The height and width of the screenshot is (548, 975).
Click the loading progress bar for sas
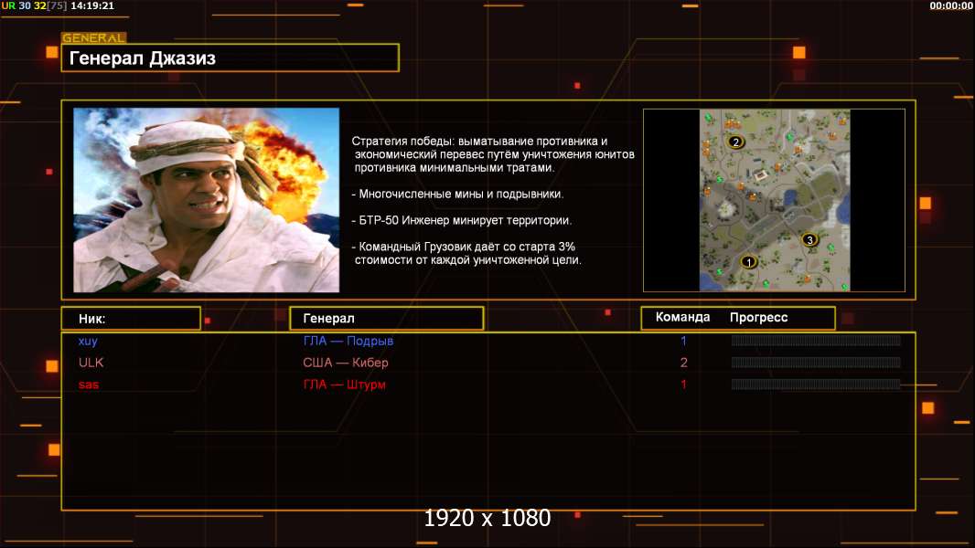(816, 385)
